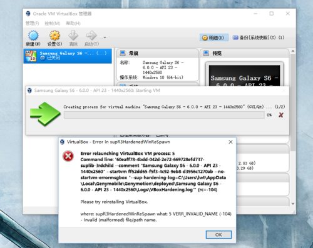Click the 名称 label in General section
This screenshot has width=313, height=248.
[125, 62]
